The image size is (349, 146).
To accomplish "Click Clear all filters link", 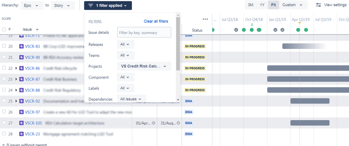I will pyautogui.click(x=156, y=21).
